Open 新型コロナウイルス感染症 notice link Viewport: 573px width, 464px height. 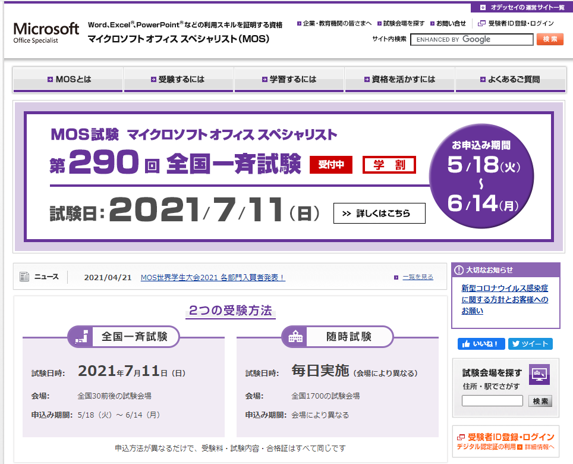tap(505, 299)
